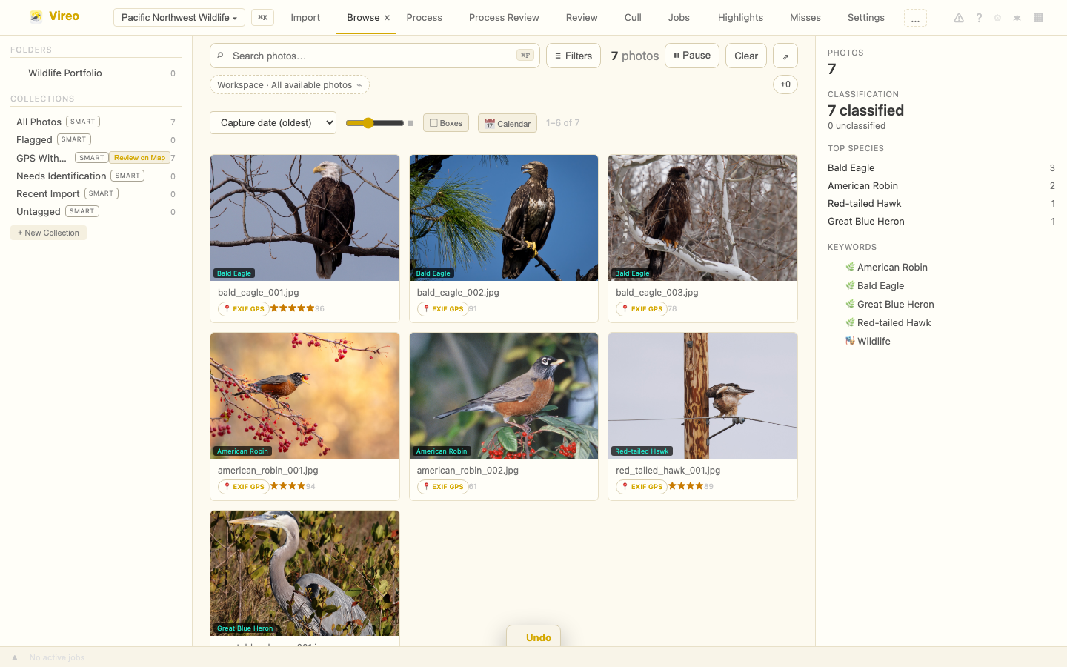Click the Calendar button
The image size is (1067, 667).
508,123
